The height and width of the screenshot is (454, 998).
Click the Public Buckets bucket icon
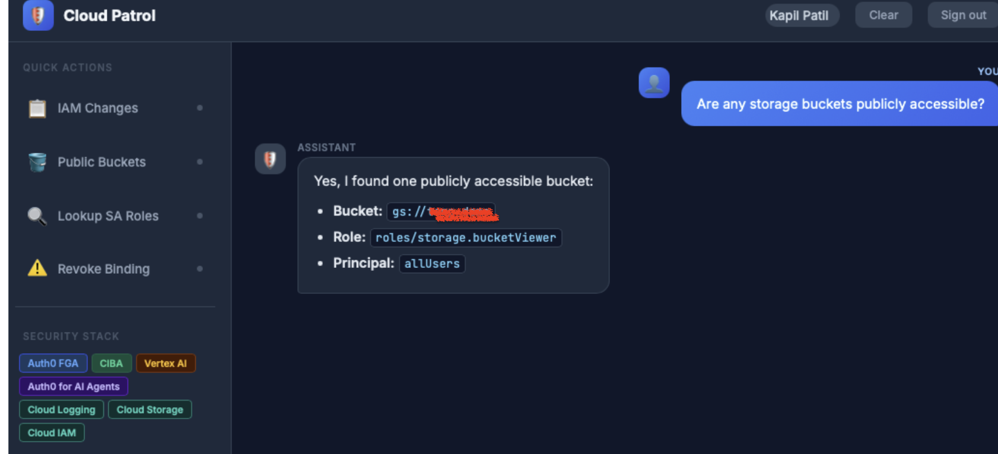click(x=37, y=161)
